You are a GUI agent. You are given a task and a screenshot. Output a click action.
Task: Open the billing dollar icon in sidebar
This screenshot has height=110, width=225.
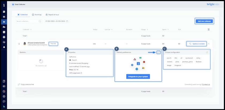coord(4,91)
